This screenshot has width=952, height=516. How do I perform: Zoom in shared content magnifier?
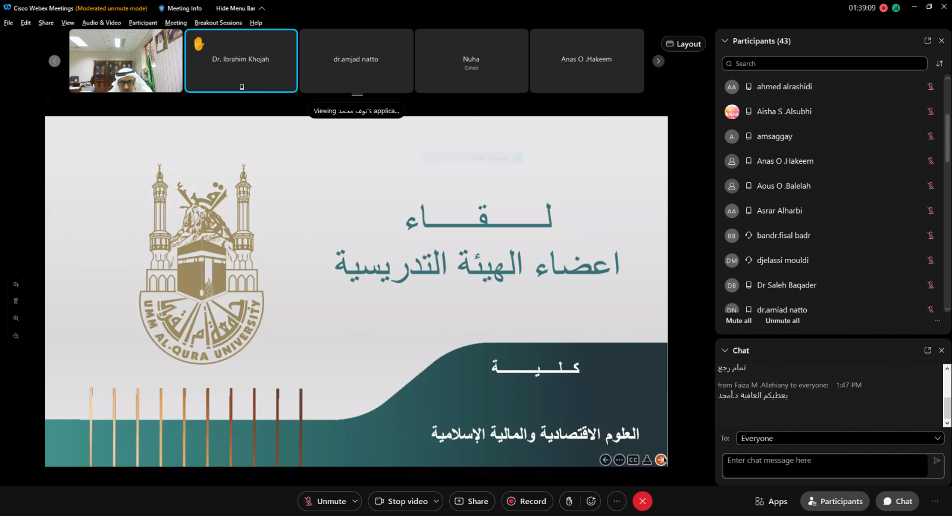(x=16, y=318)
